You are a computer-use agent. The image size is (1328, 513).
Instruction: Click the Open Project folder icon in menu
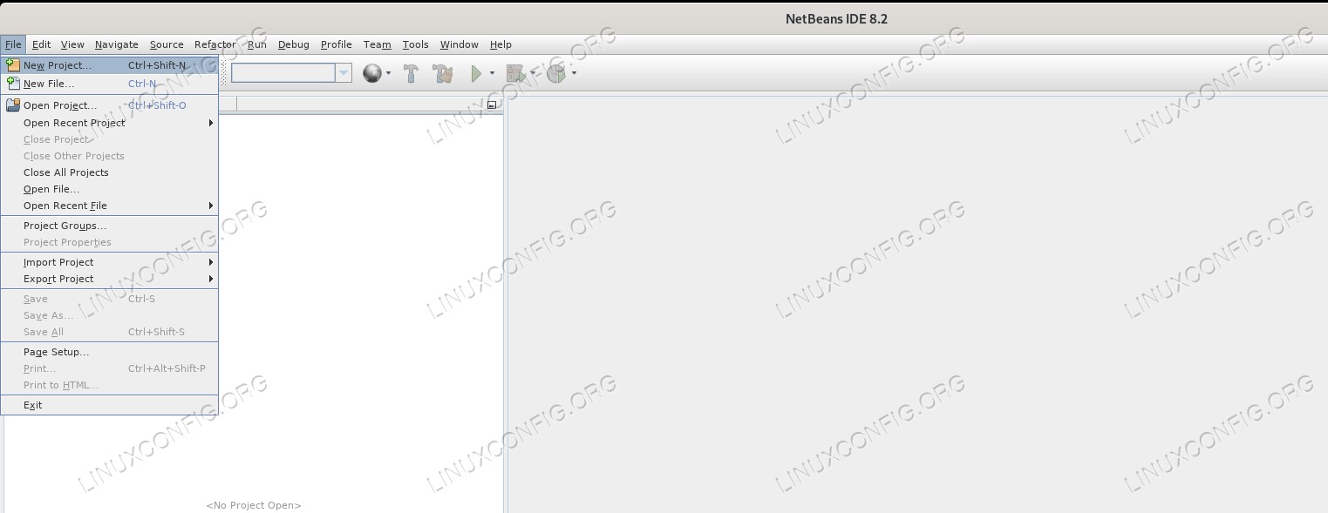tap(12, 105)
